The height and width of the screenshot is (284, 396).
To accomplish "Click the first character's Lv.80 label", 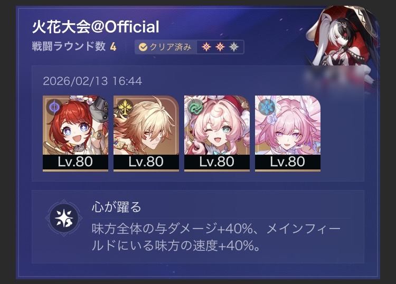I will tap(76, 162).
